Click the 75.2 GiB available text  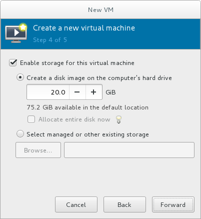click(87, 107)
